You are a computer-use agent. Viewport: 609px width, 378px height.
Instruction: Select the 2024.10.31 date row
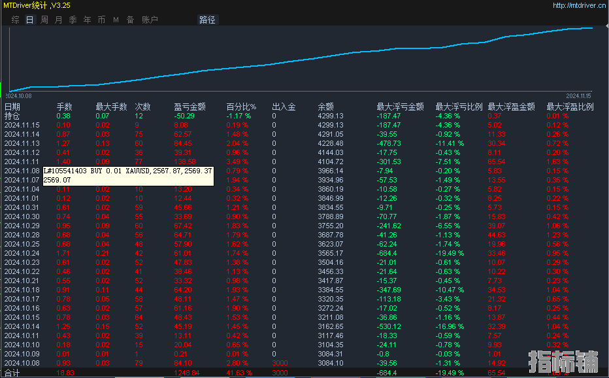pyautogui.click(x=22, y=208)
